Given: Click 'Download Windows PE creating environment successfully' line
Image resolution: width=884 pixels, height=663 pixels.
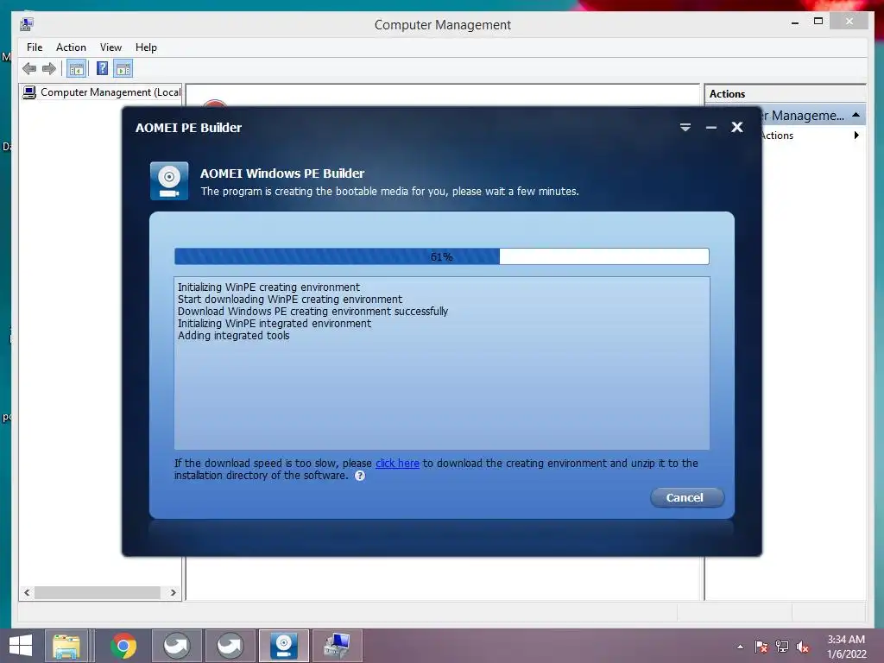Looking at the screenshot, I should (x=313, y=311).
